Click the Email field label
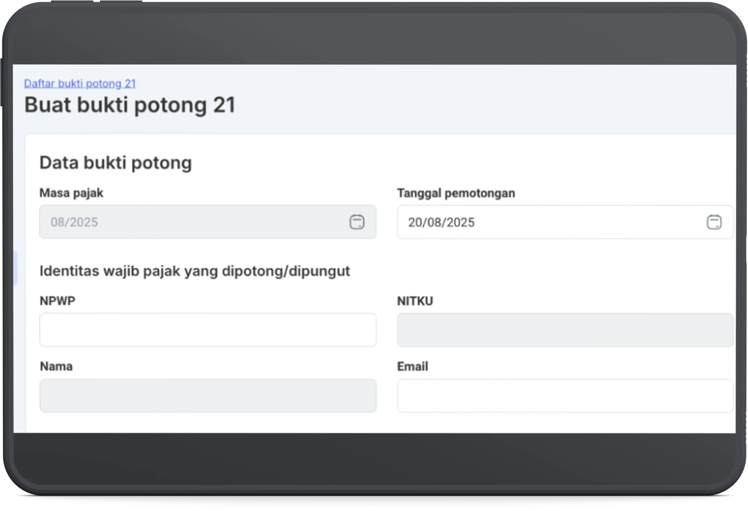This screenshot has height=511, width=748. 412,367
